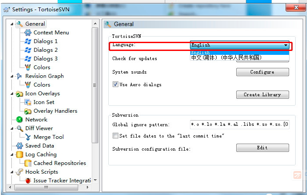Collapse the Revision Graph tree node
Viewport: 307px width, 195px height.
pos(12,76)
